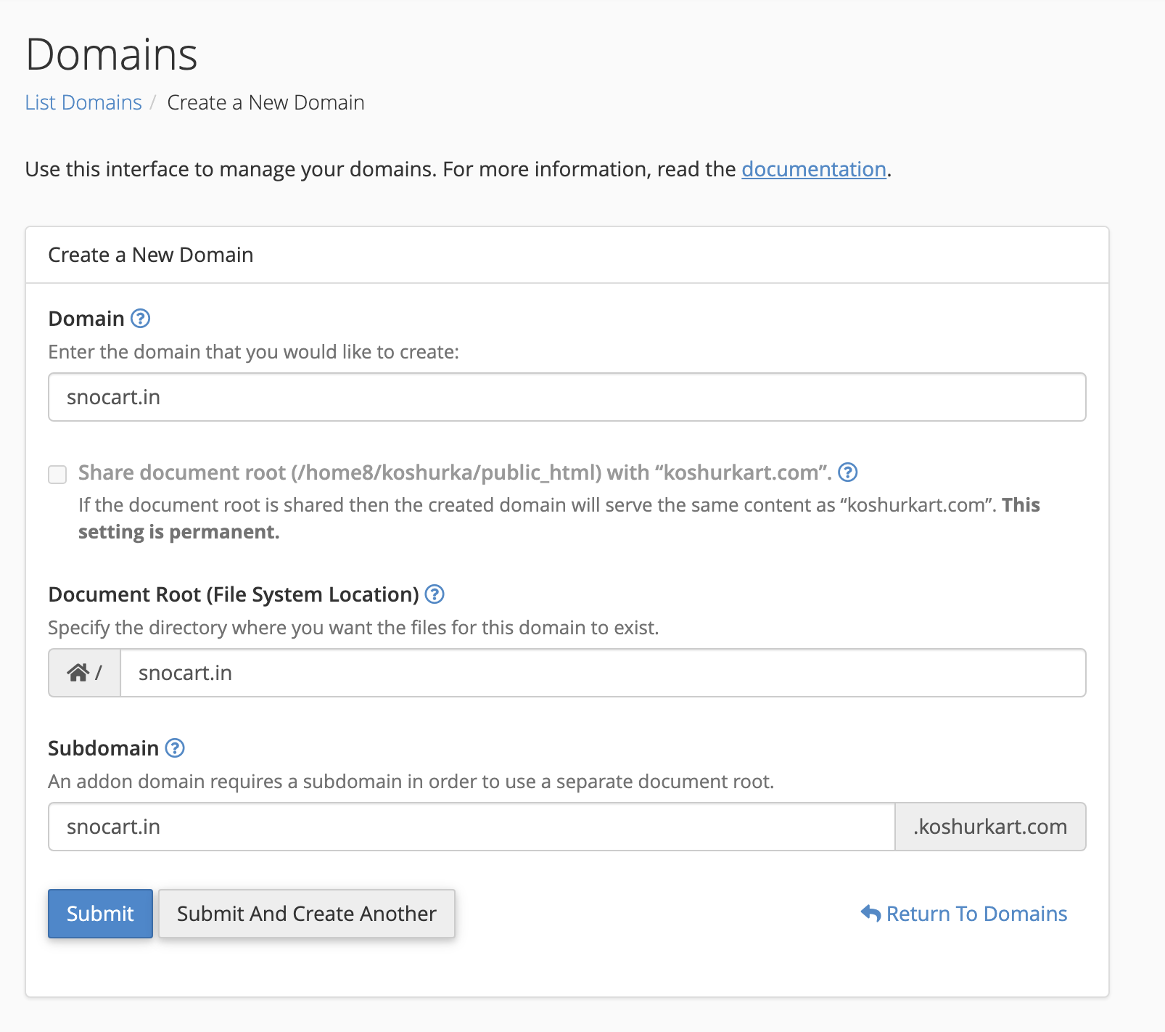Image resolution: width=1165 pixels, height=1032 pixels.
Task: Click the Return To Domains link text
Action: click(976, 914)
